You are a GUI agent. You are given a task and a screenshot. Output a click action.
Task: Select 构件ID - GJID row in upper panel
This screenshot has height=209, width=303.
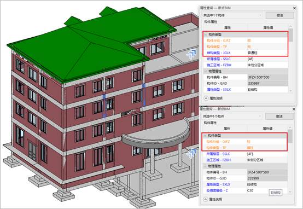coord(246,83)
